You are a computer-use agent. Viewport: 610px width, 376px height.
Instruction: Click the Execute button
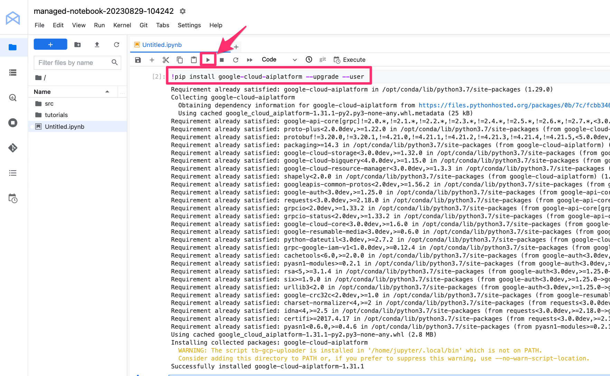[349, 59]
